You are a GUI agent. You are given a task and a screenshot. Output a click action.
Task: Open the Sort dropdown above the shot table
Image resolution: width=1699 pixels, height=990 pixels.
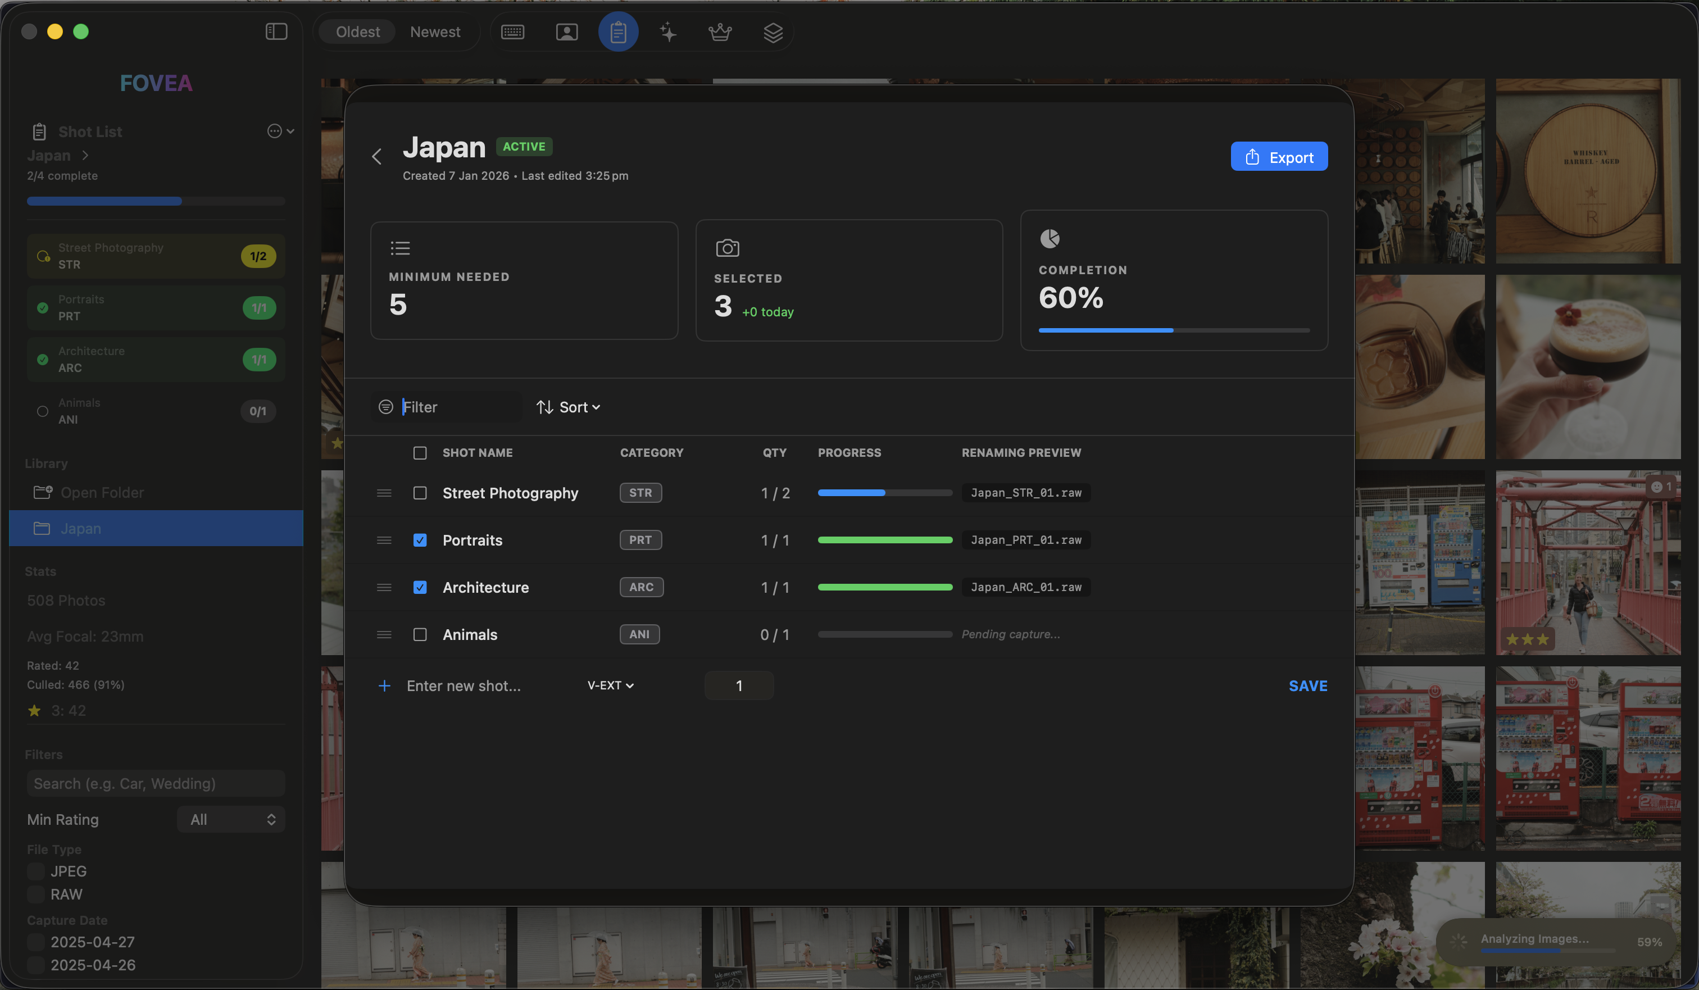coord(569,407)
